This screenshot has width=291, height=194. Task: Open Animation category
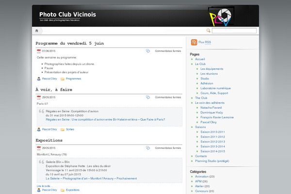[x=202, y=177]
